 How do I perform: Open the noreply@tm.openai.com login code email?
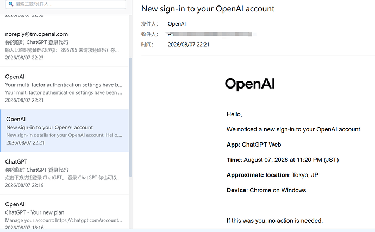(64, 46)
